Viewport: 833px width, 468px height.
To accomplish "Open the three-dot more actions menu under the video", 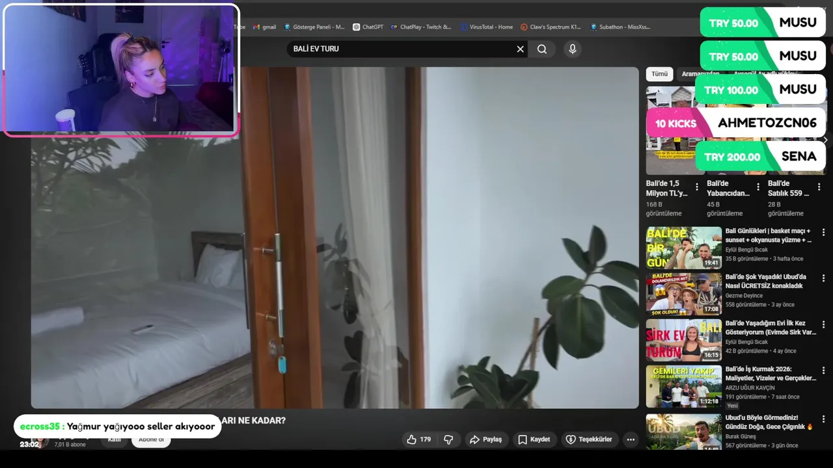I will point(631,439).
